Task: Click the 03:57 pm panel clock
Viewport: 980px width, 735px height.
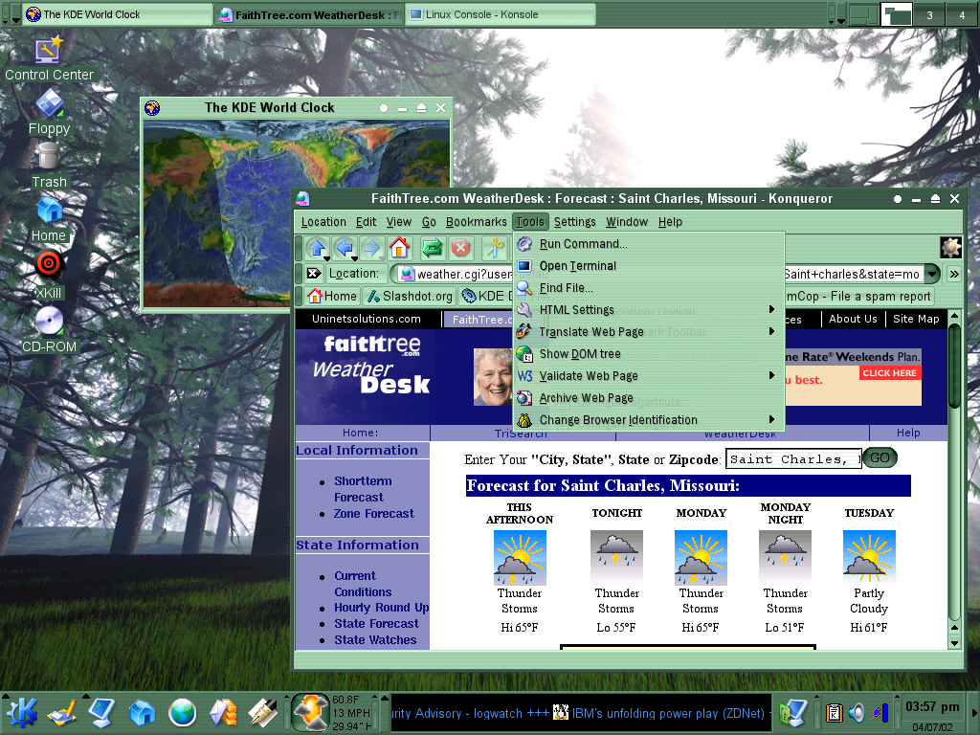Action: pyautogui.click(x=932, y=706)
